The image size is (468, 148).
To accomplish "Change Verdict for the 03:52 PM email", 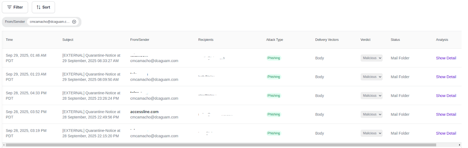I will pos(371,114).
